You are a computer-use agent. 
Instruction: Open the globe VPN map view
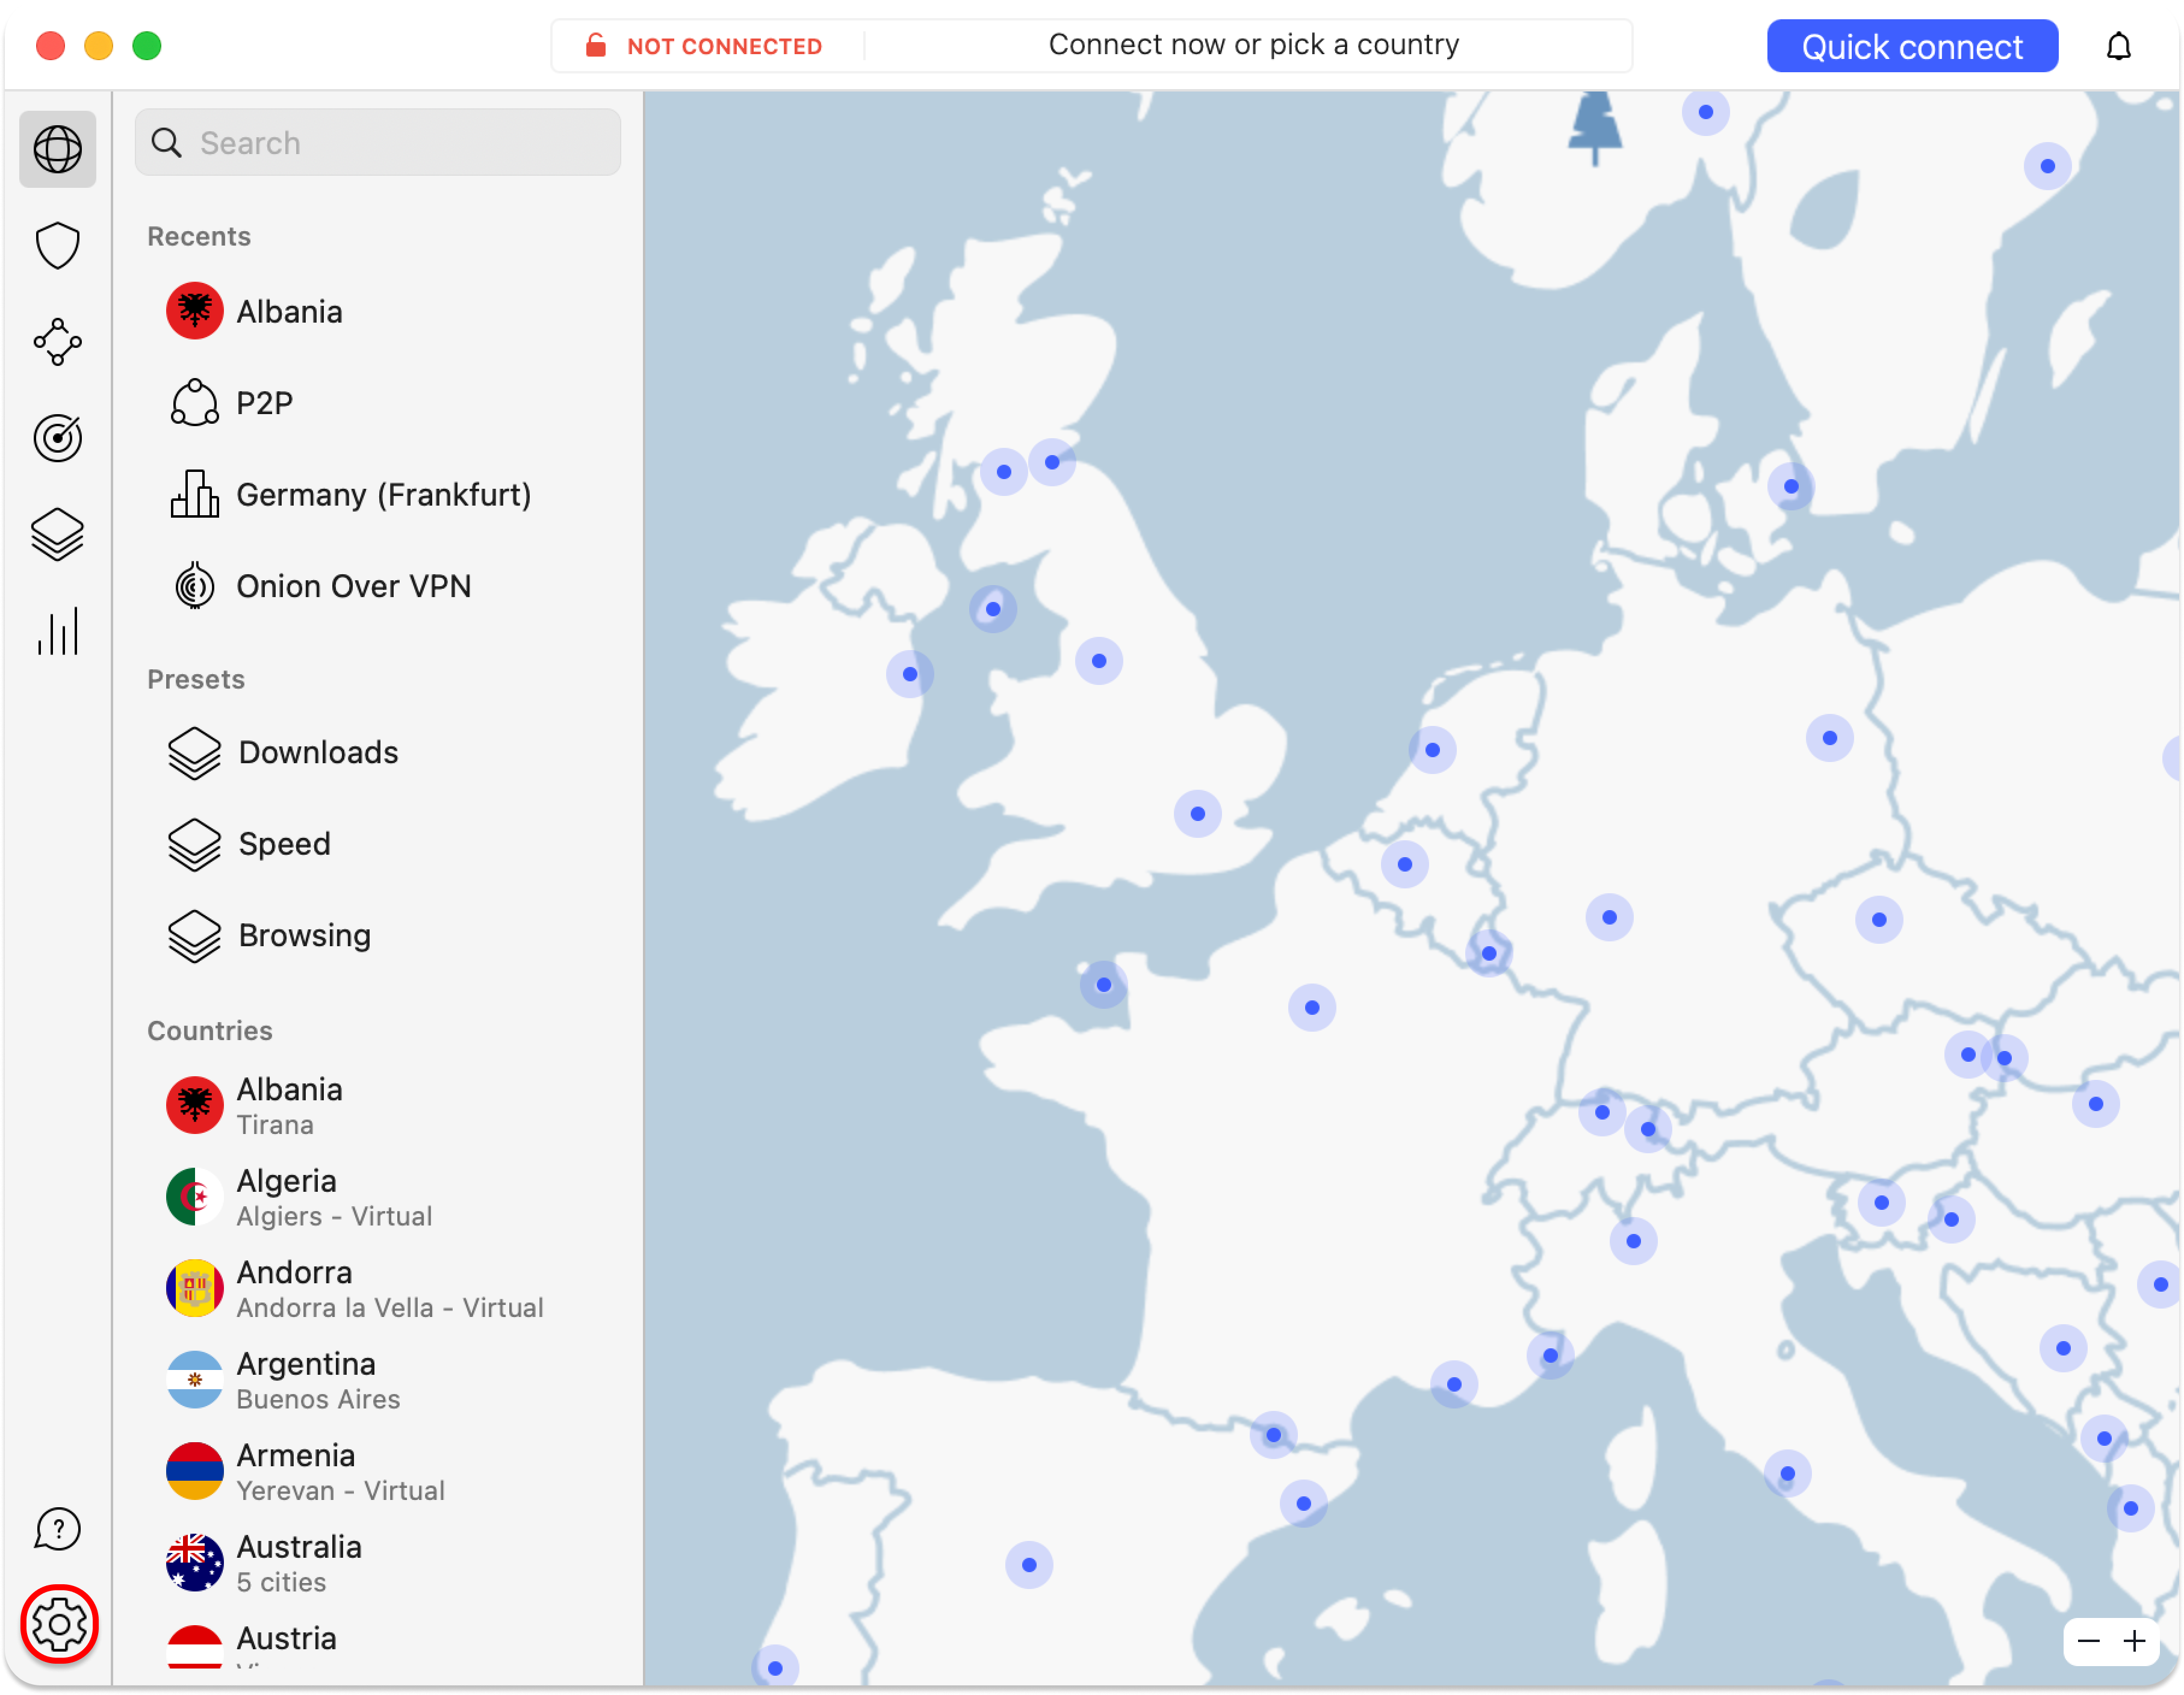57,149
